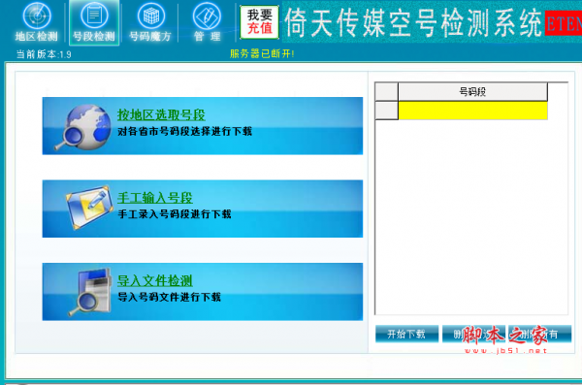Screen dimensions: 582x385
Task: Click the row header beside yellow cell
Action: (386, 111)
